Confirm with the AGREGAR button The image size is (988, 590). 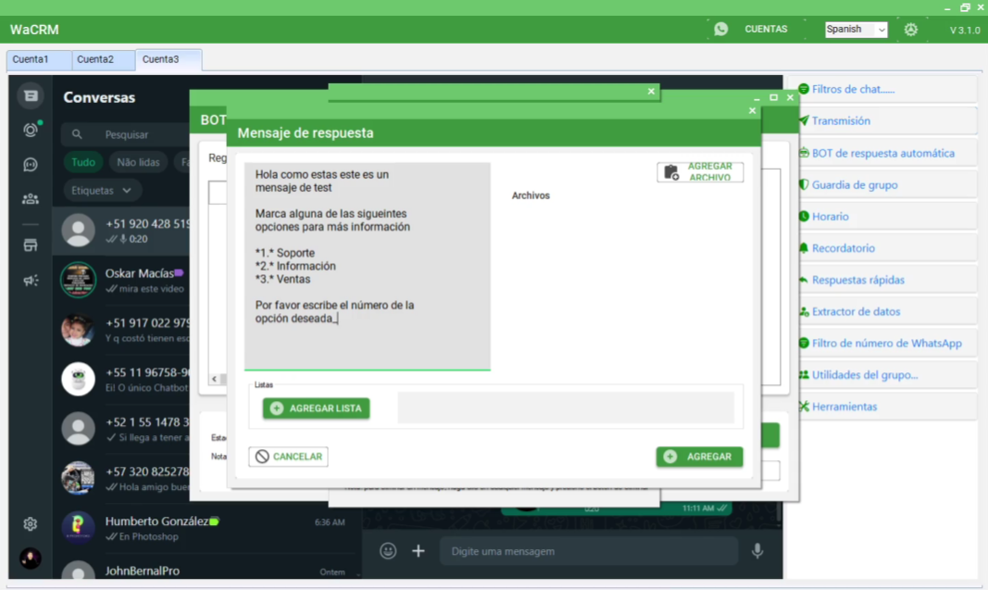click(699, 457)
